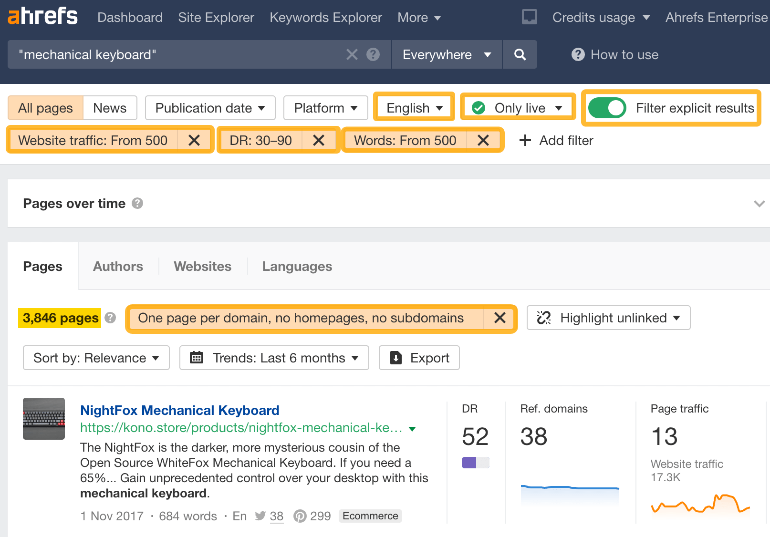The width and height of the screenshot is (770, 537).
Task: Open the English language dropdown
Action: [x=413, y=107]
